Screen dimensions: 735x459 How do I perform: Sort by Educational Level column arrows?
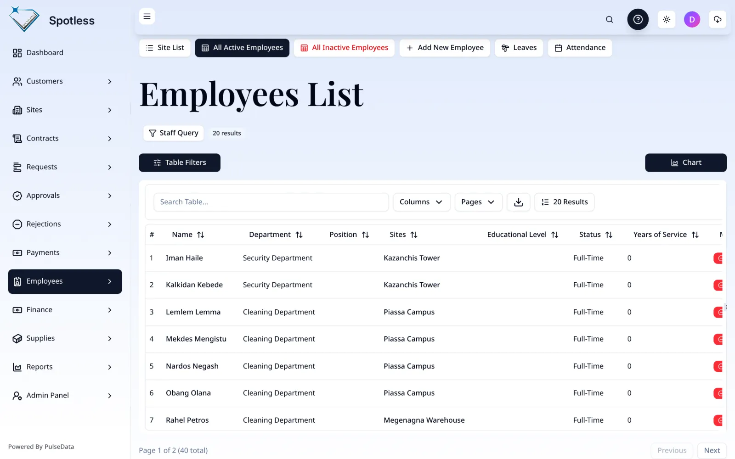tap(555, 235)
